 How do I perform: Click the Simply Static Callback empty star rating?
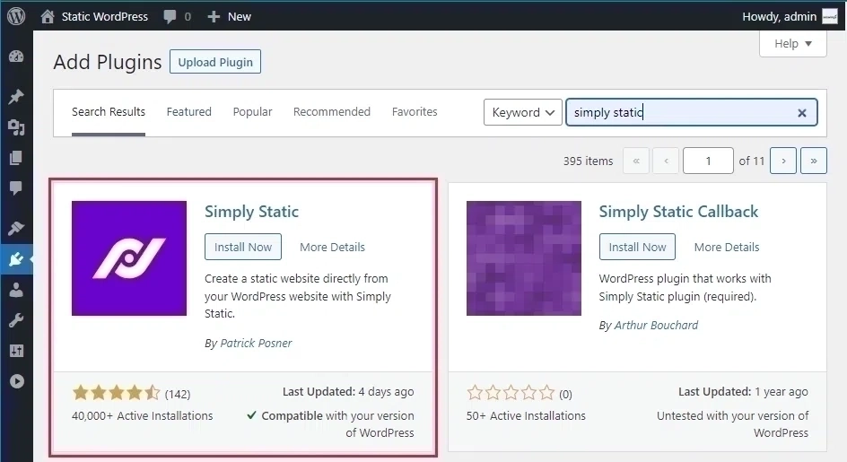(x=511, y=392)
